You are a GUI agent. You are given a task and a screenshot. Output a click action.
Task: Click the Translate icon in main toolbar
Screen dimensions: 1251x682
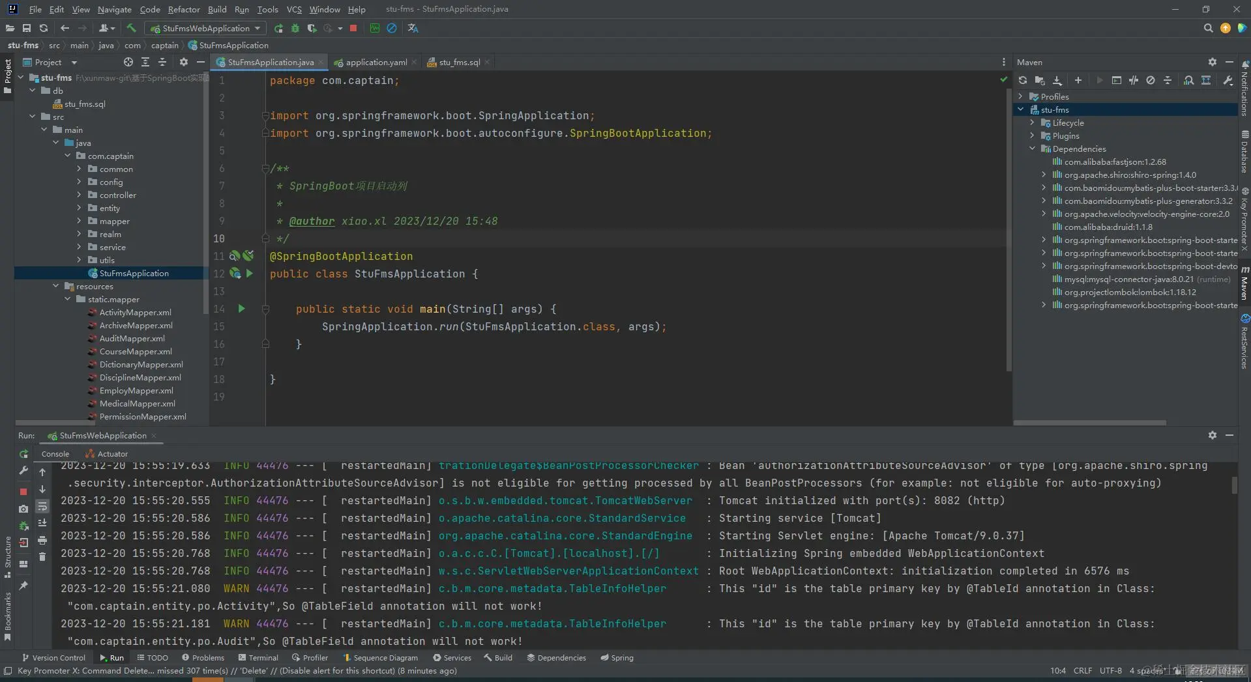coord(413,28)
